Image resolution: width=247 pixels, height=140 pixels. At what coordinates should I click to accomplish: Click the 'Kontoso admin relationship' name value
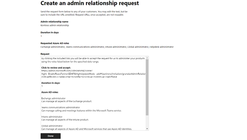click(55, 25)
